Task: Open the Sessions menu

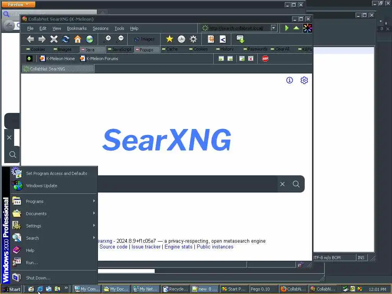Action: (x=101, y=28)
